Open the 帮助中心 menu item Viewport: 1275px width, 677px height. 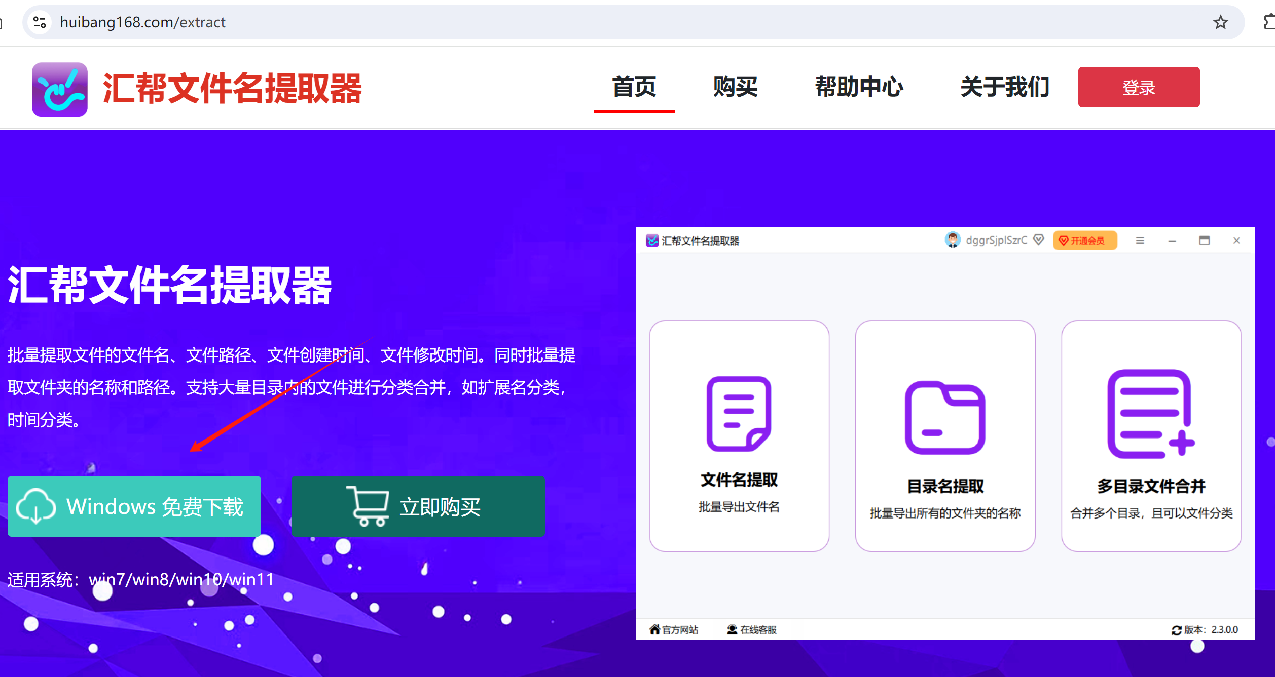click(x=859, y=87)
